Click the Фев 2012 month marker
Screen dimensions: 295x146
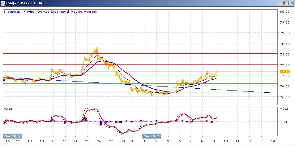point(151,136)
